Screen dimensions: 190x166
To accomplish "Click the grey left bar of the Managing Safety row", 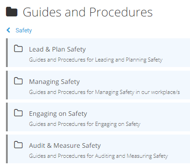I will [x=7, y=85].
